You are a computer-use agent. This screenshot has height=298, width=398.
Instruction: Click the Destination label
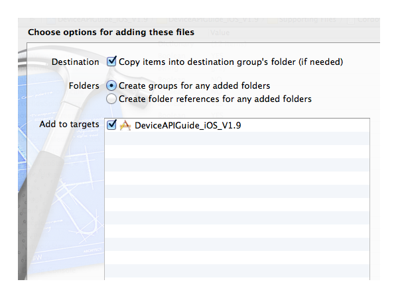(75, 62)
